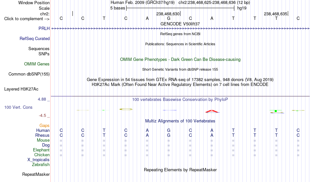The height and width of the screenshot is (182, 310).
Task: Select the Dog species label
Action: coord(46,145)
